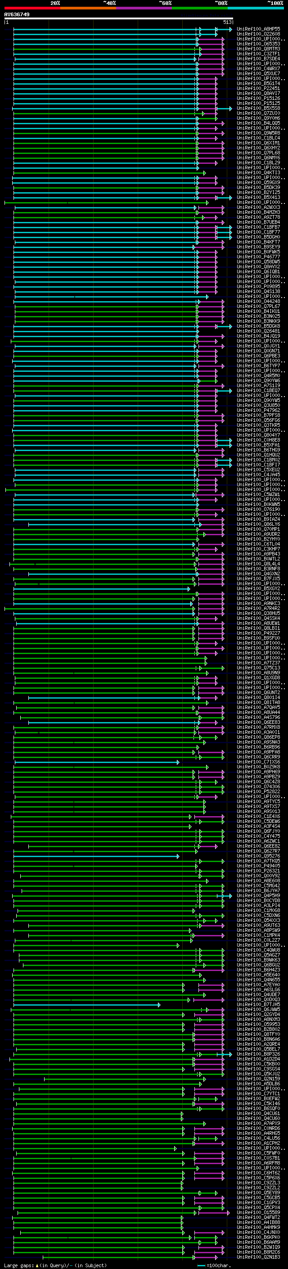
Task: Click the red ~20% identity color bar
Action: (x=32, y=8)
